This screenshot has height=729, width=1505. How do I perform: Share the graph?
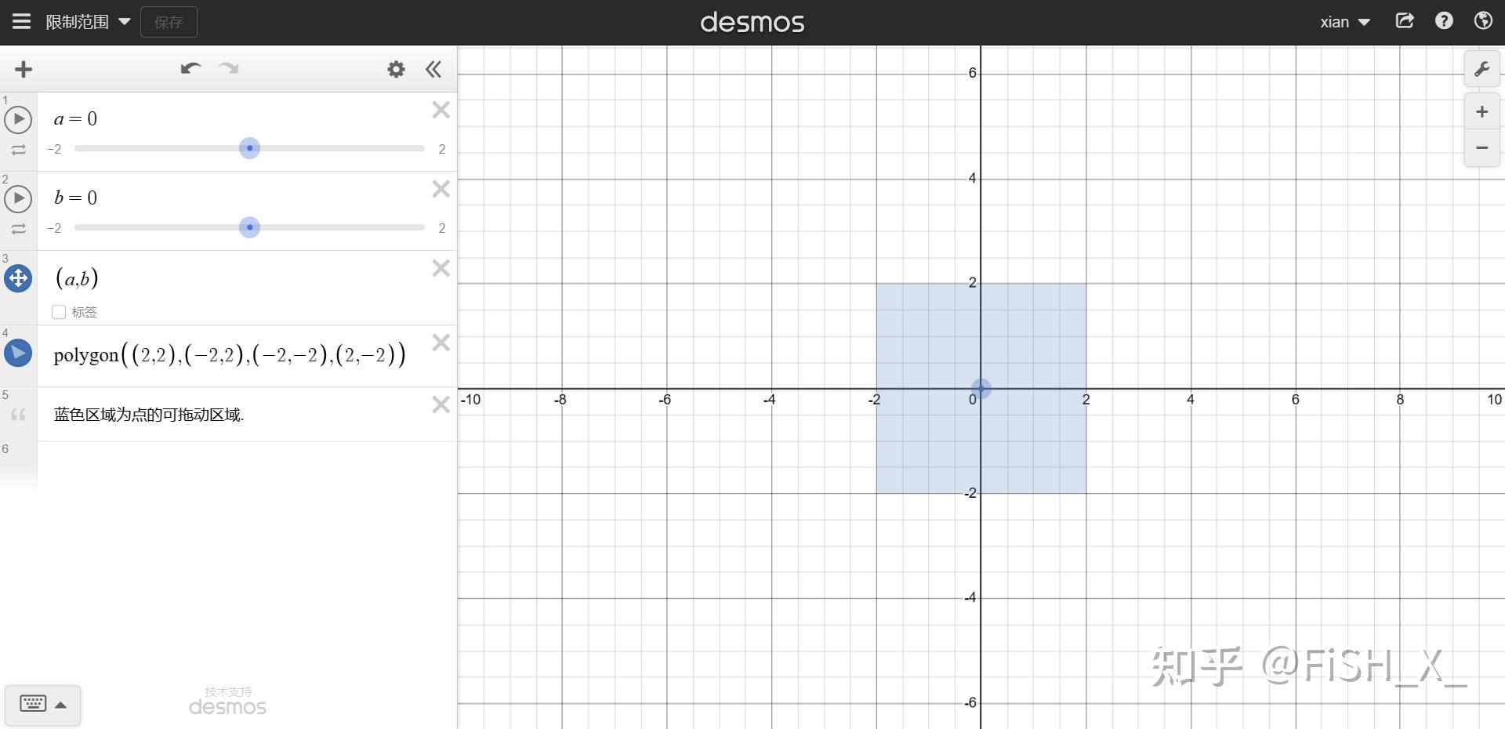coord(1404,21)
